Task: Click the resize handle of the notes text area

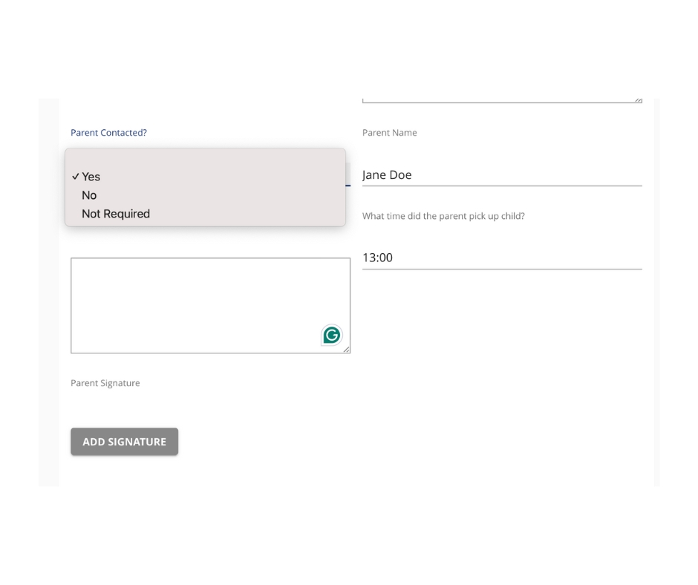Action: [x=346, y=349]
